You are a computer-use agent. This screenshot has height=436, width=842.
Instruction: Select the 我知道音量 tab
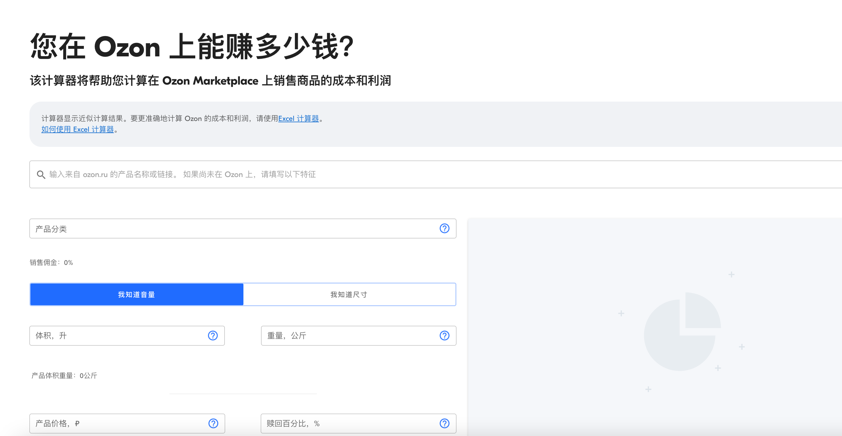pos(137,294)
